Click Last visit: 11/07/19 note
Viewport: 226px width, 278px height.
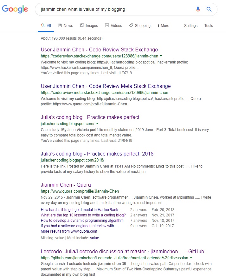tap(117, 73)
